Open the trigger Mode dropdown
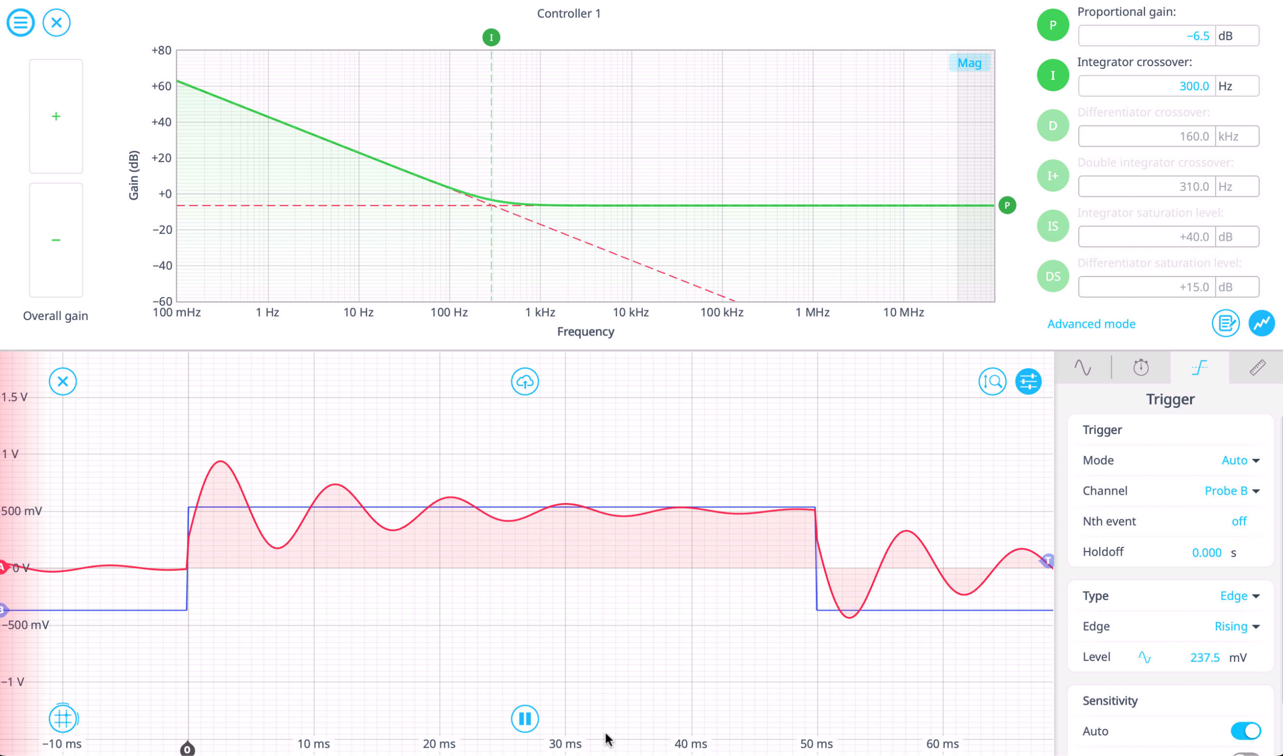This screenshot has width=1283, height=756. 1240,460
